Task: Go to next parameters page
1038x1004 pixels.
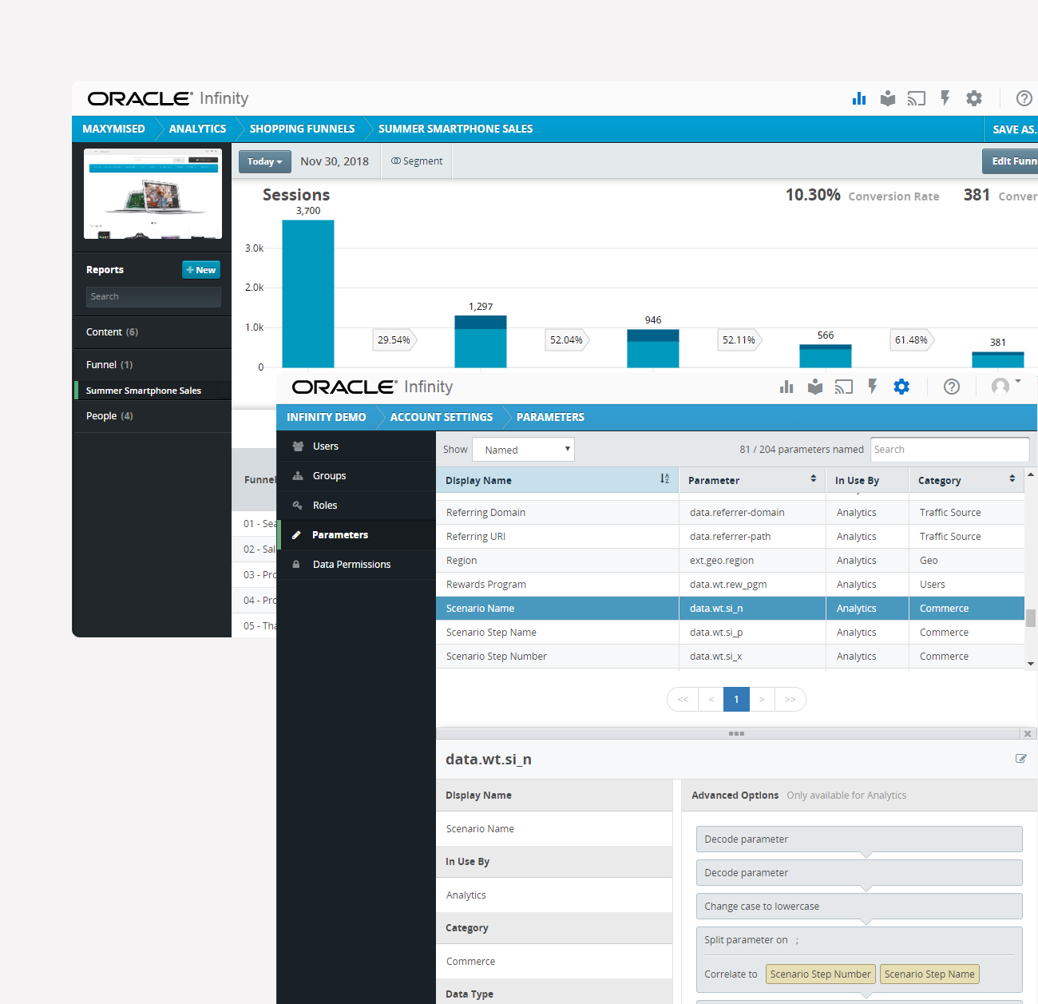Action: pyautogui.click(x=762, y=700)
